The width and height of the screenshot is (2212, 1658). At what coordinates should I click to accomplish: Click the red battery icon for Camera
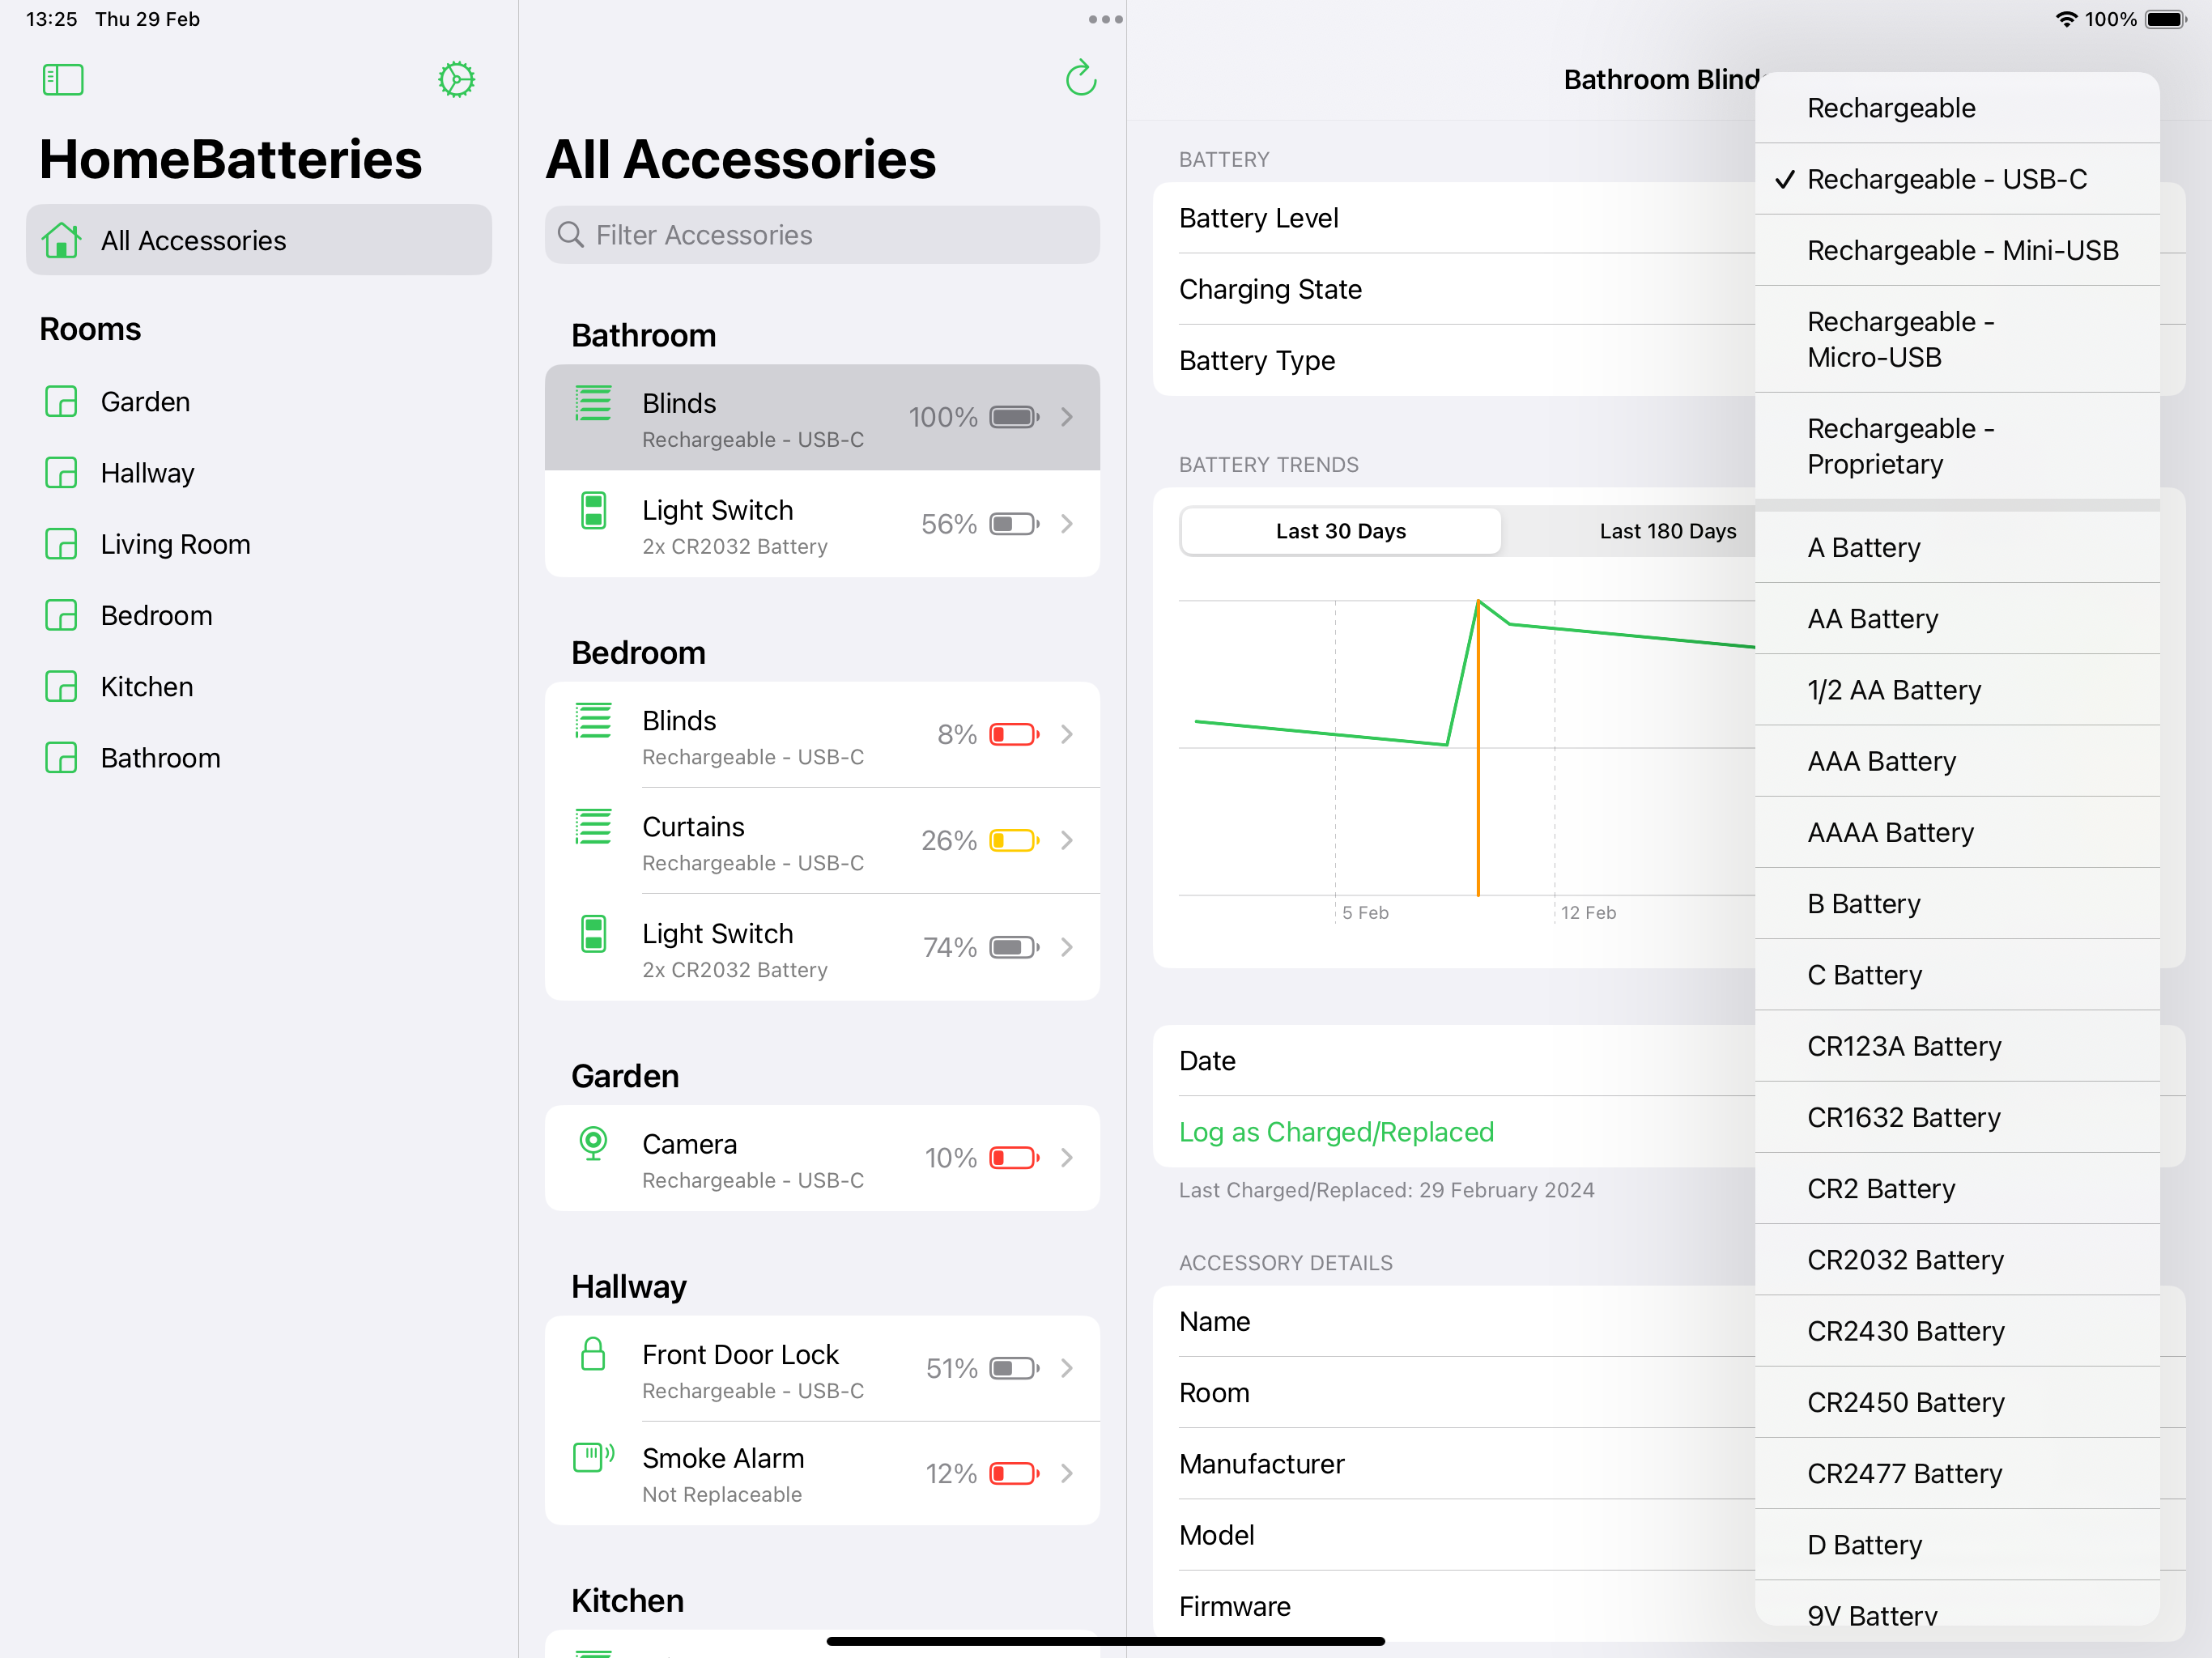pyautogui.click(x=1014, y=1158)
